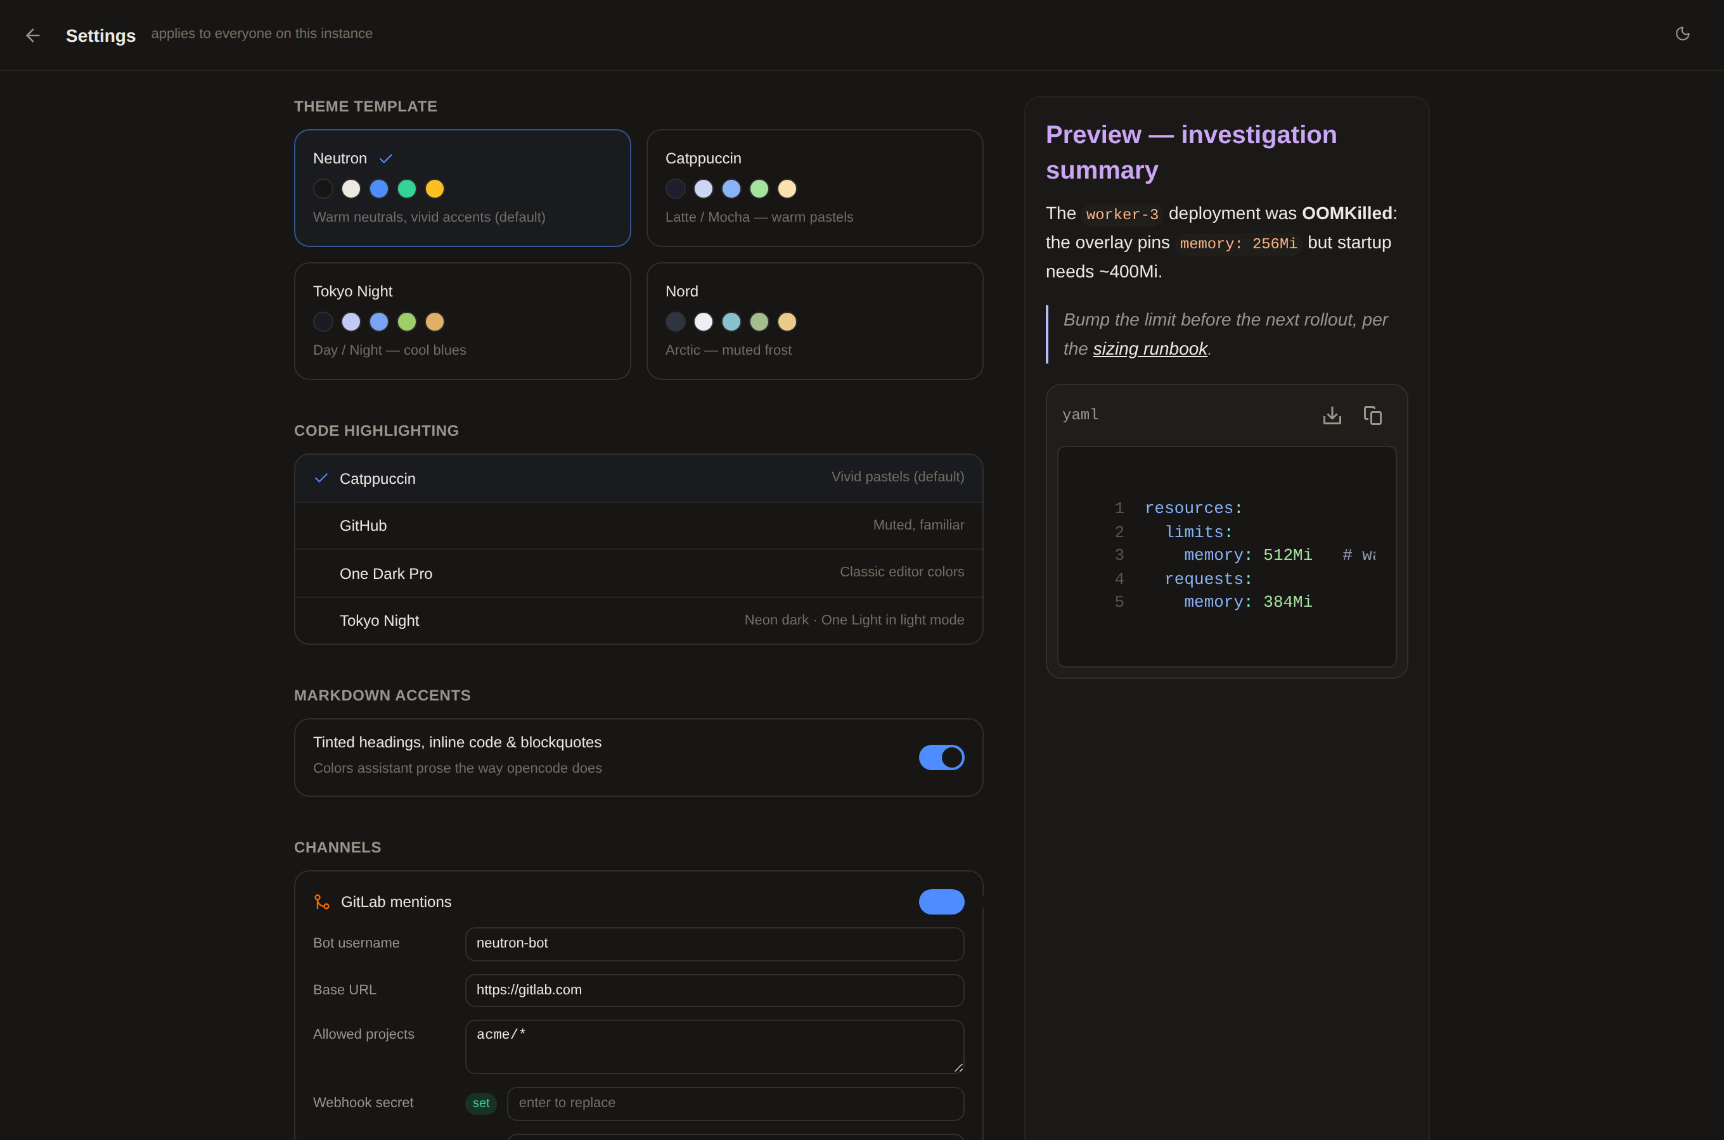This screenshot has height=1140, width=1724.
Task: Click the GitLab mentions branch icon
Action: [321, 901]
